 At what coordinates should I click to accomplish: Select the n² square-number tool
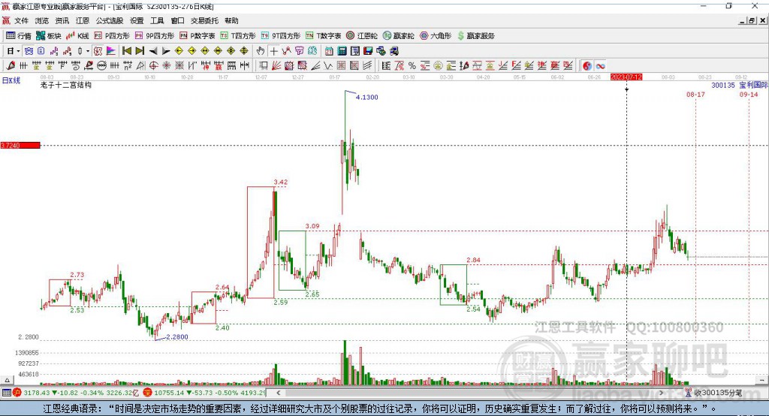(x=128, y=66)
